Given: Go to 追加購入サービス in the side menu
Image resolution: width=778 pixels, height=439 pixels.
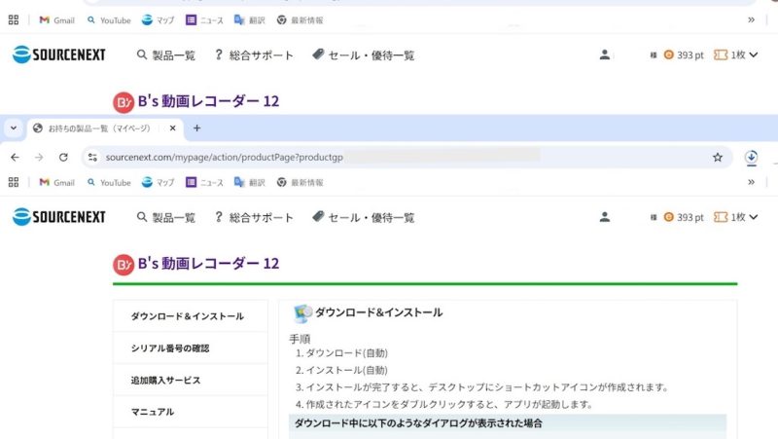Looking at the screenshot, I should 165,380.
